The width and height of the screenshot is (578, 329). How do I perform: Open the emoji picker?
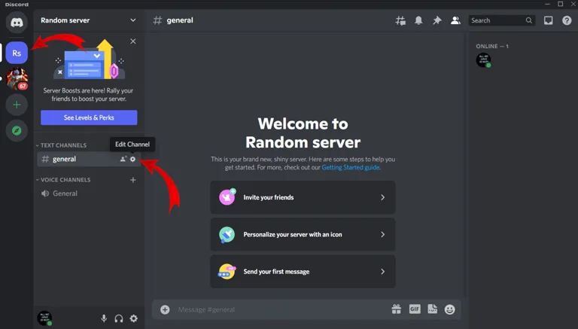point(450,309)
